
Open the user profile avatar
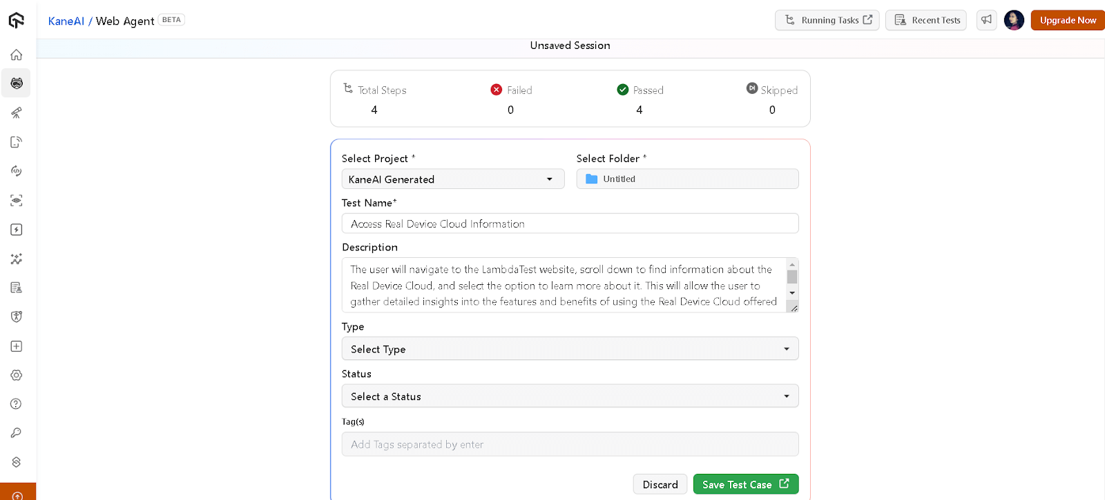click(x=1014, y=20)
